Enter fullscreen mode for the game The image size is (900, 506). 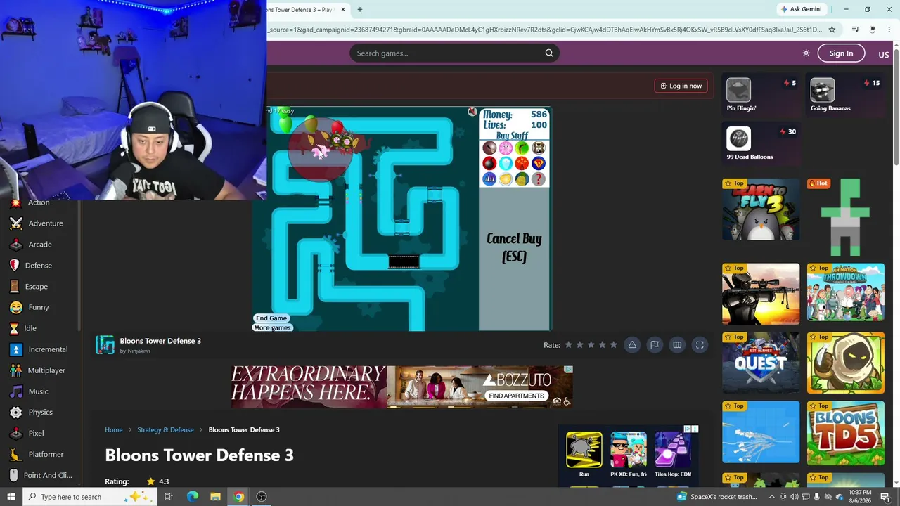click(x=700, y=345)
